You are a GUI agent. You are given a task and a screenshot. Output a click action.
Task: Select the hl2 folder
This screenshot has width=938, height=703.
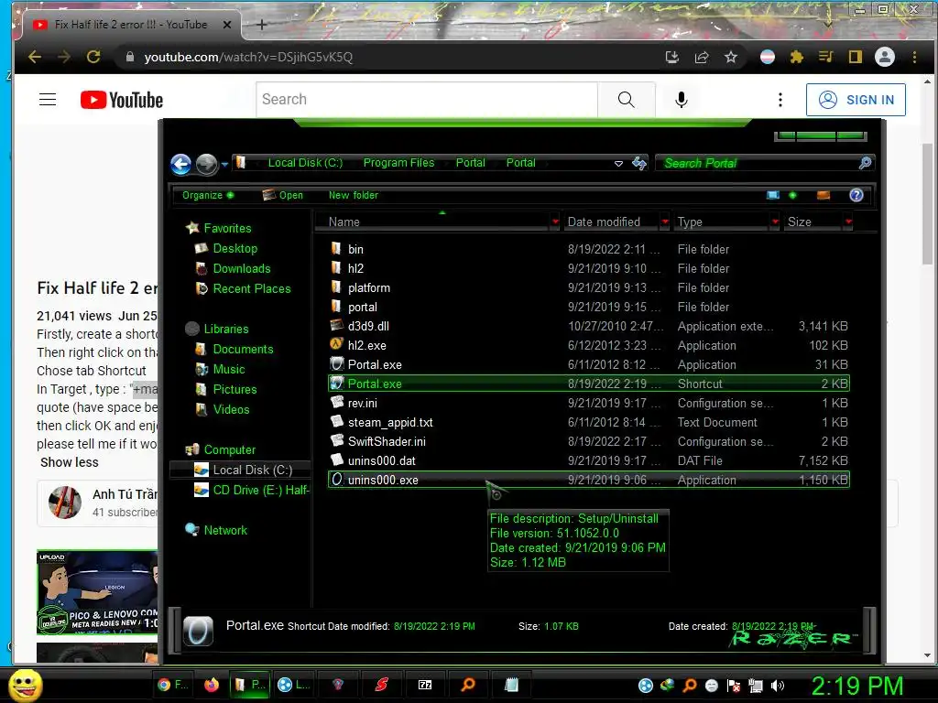(355, 268)
